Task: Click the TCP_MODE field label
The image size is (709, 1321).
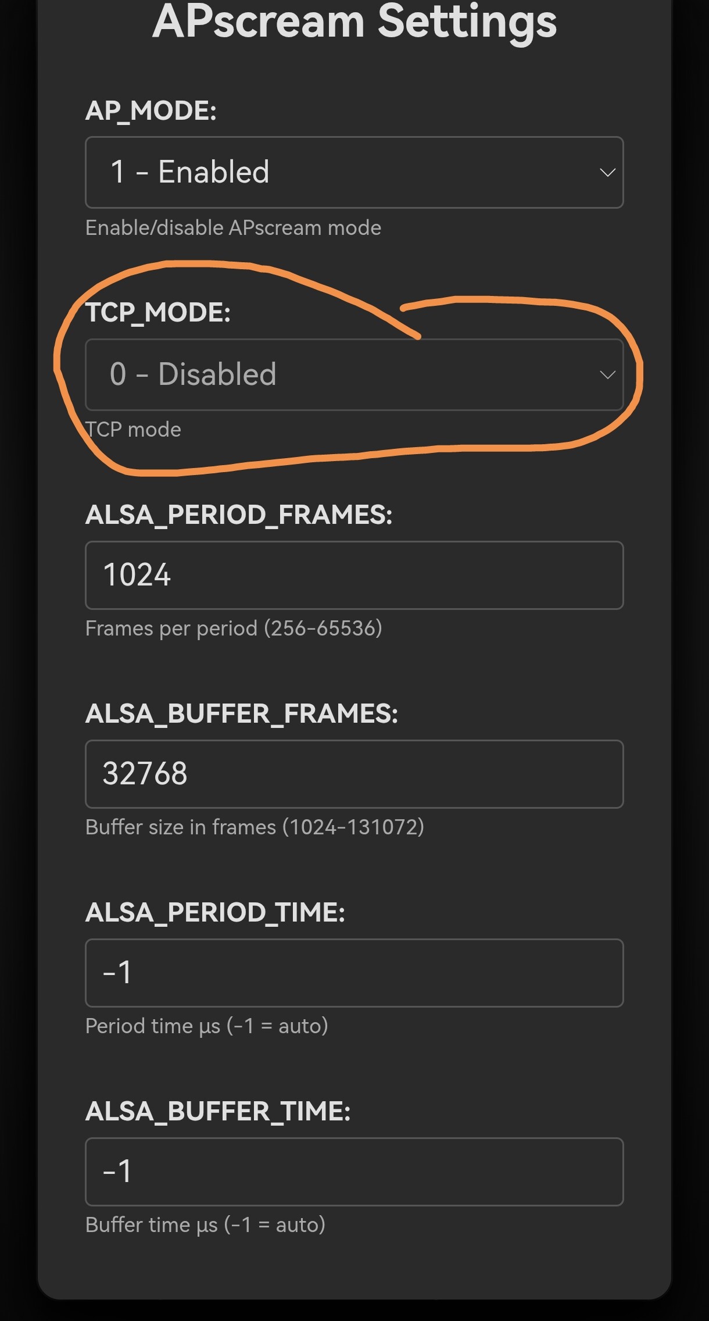Action: (158, 313)
